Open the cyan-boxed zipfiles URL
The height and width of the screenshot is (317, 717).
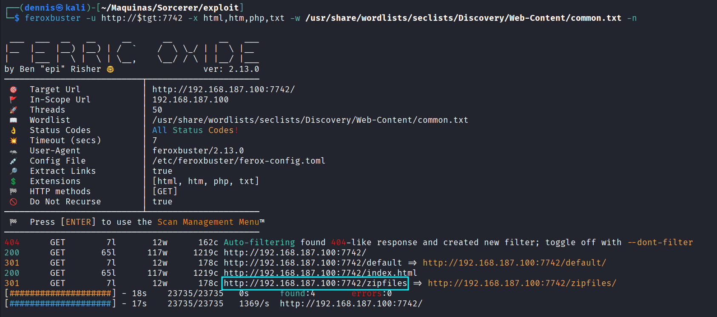pos(315,283)
